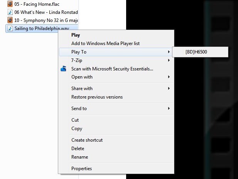Screen dimensions: 238x179
Task: Expand the 7-Zip submenu arrow
Action: tap(169, 60)
